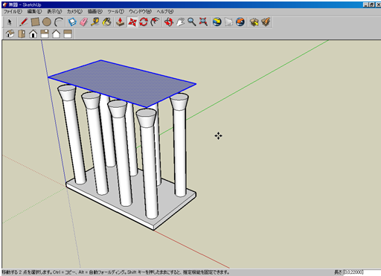Viewport: 381px width, 276px height.
Task: Click the selected blue roof face
Action: coord(122,83)
